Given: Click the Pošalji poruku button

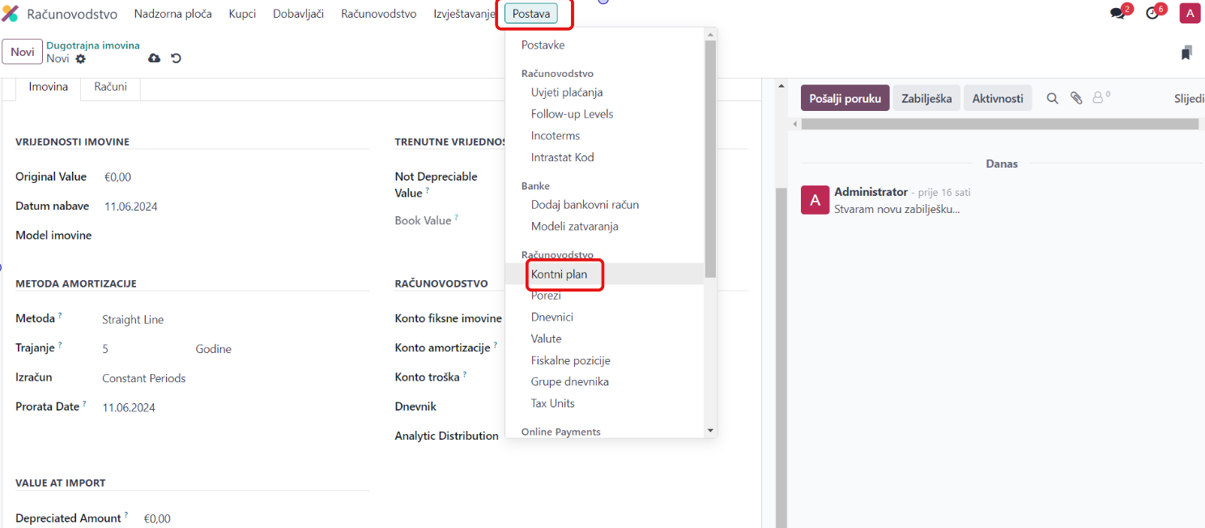Looking at the screenshot, I should coord(845,98).
